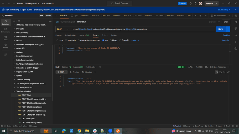Viewport: 239px width, 134px height.
Task: Open the JSON body language dropdown
Action: pyautogui.click(x=135, y=40)
